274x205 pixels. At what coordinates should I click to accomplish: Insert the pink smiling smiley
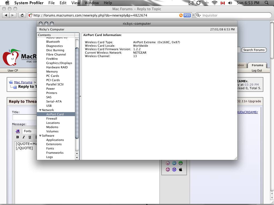168,169
